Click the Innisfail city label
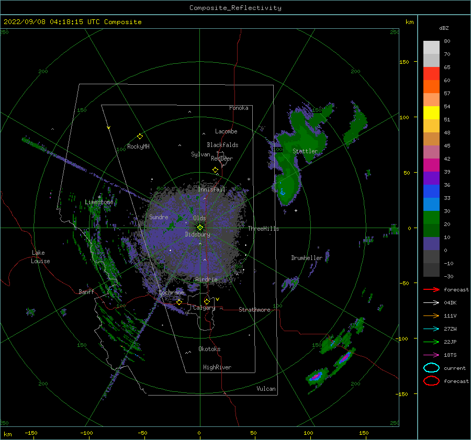The width and height of the screenshot is (471, 440). pyautogui.click(x=212, y=189)
